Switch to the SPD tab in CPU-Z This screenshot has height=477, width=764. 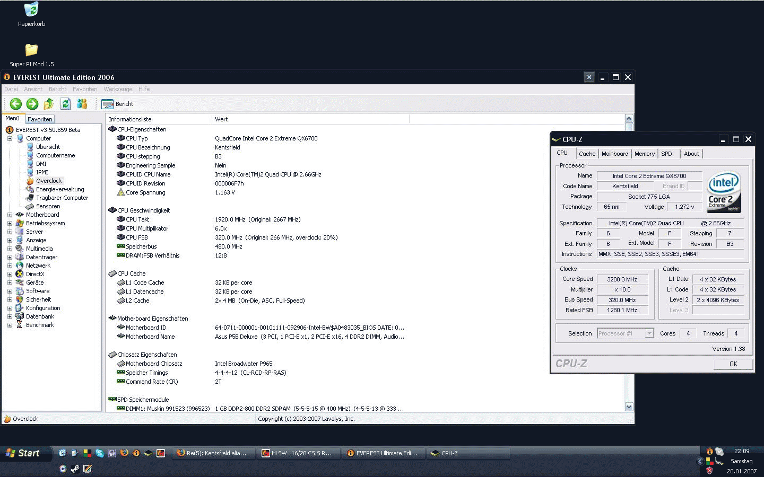click(x=667, y=154)
